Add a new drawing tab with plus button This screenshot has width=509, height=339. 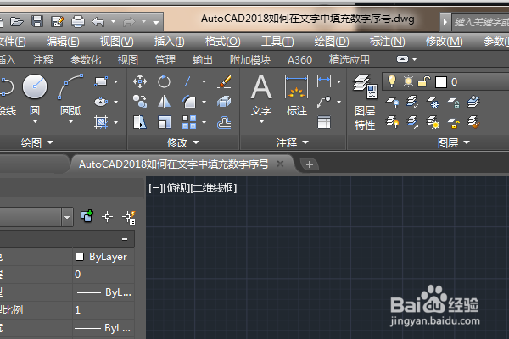coord(310,164)
